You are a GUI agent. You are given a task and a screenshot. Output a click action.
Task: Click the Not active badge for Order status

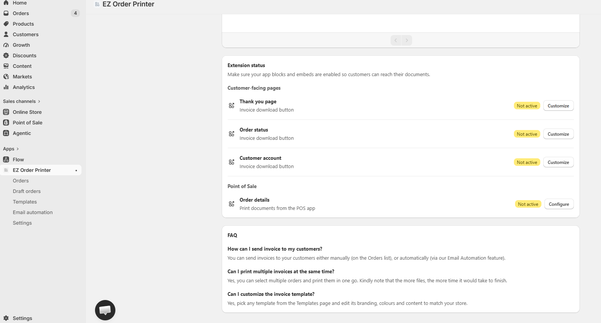(527, 134)
